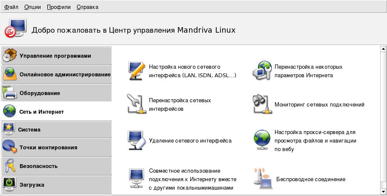Open the Файл menu

point(11,7)
